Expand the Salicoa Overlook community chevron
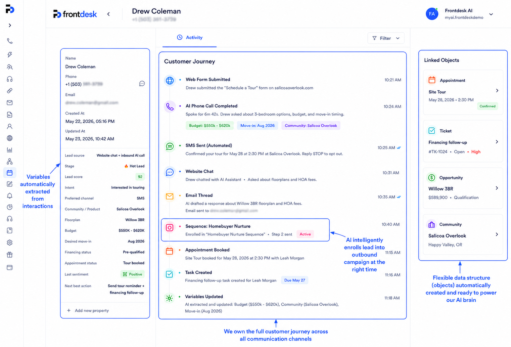The height and width of the screenshot is (347, 511). click(x=497, y=234)
